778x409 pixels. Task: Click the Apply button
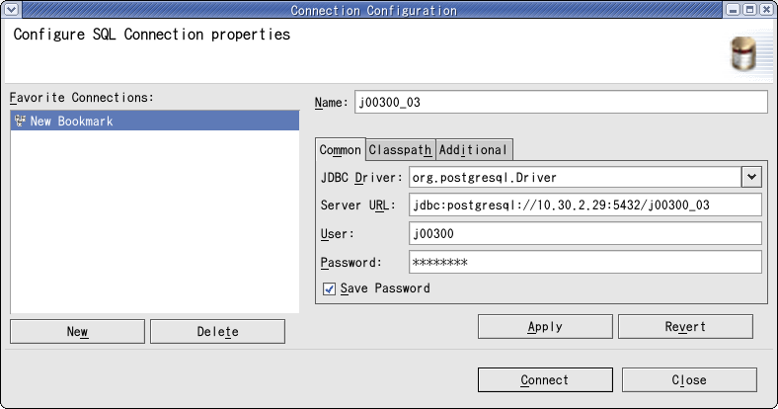545,327
